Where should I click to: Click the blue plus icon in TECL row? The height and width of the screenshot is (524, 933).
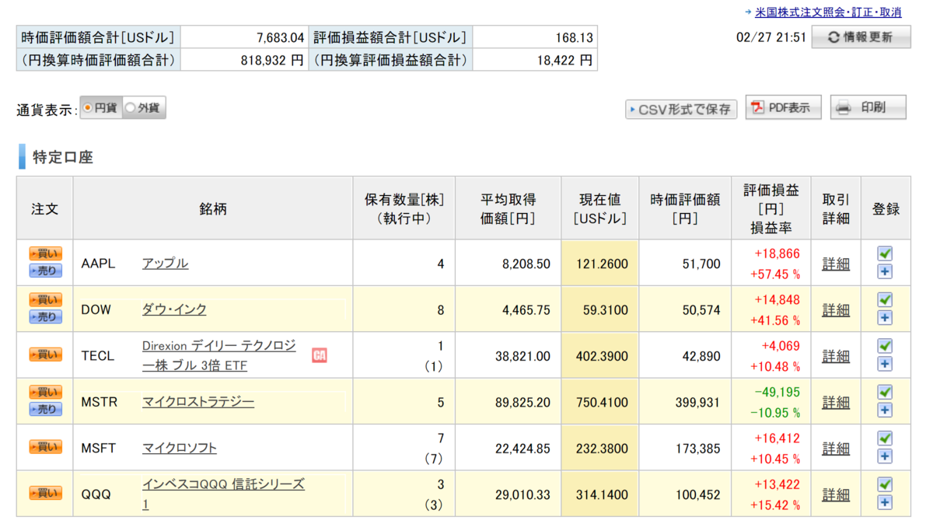(x=885, y=364)
